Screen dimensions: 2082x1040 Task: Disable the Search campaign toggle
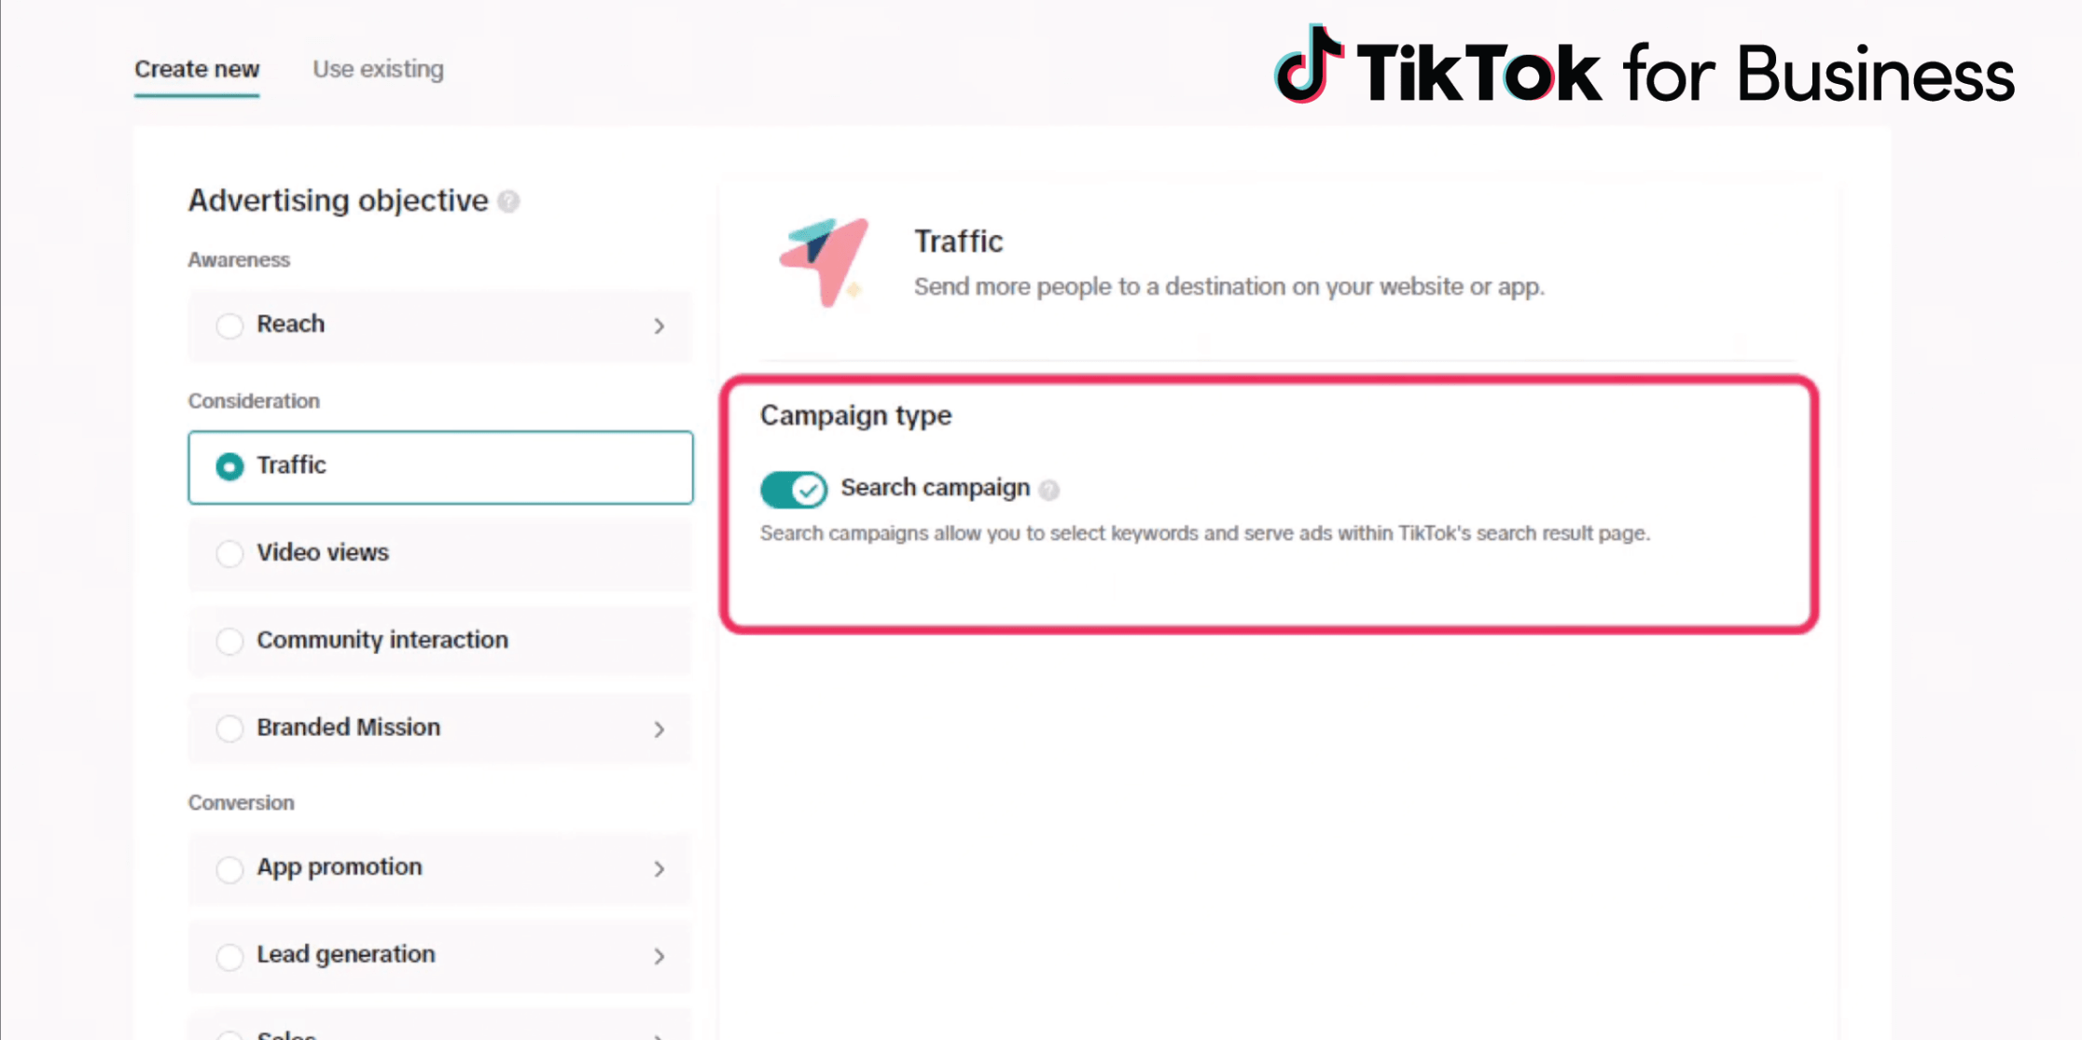[x=793, y=490]
